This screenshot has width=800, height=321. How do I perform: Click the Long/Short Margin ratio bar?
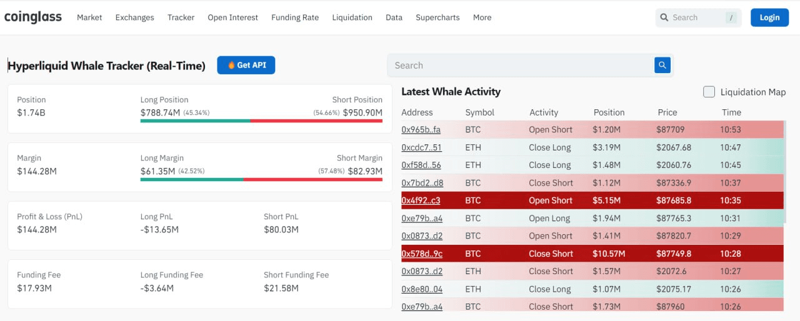click(261, 179)
